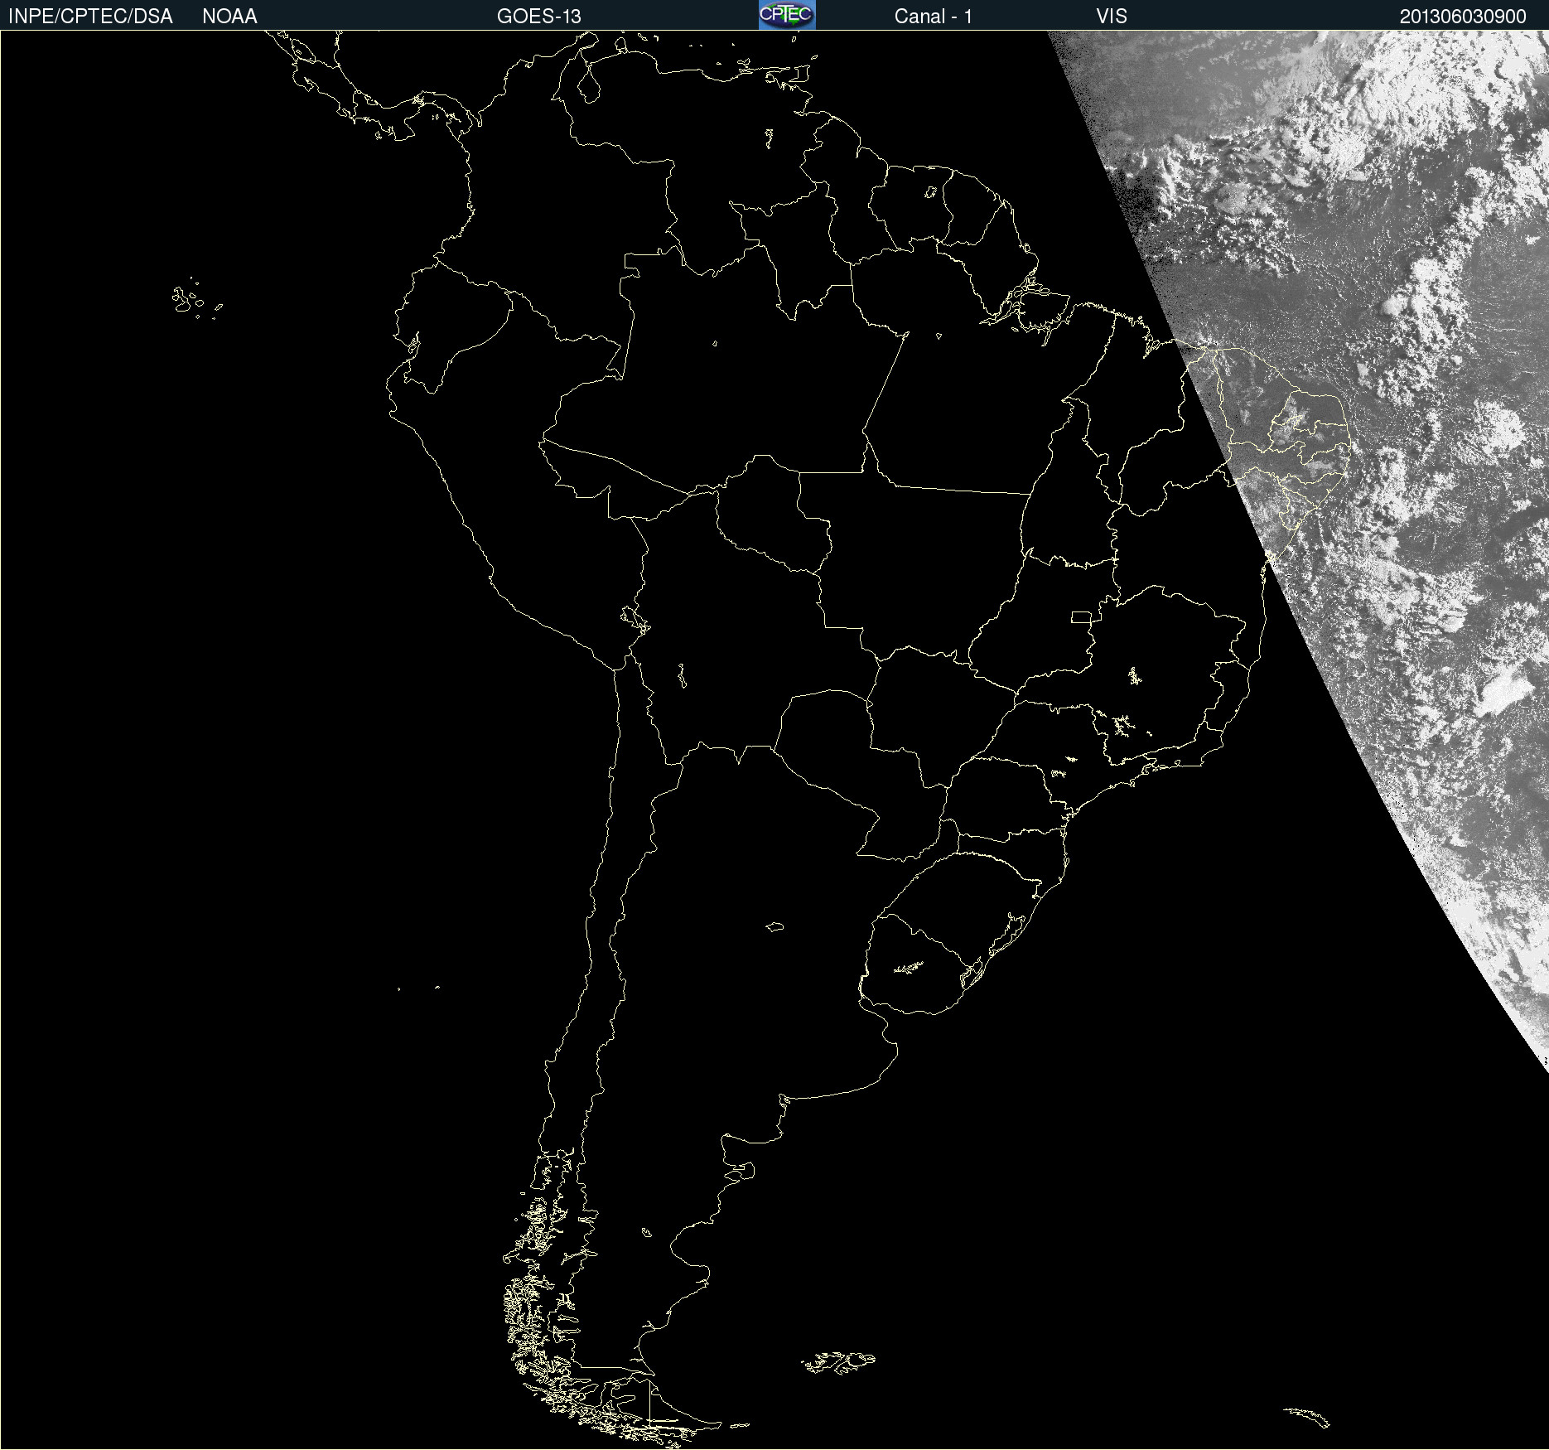
Task: Select the Canal - 1 channel label
Action: [933, 17]
